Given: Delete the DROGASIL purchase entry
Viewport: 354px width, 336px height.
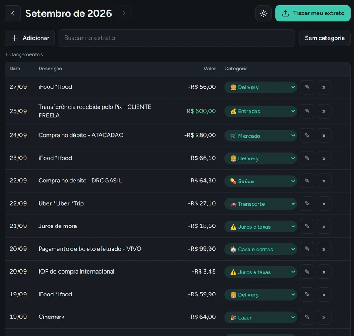Looking at the screenshot, I should [x=324, y=181].
